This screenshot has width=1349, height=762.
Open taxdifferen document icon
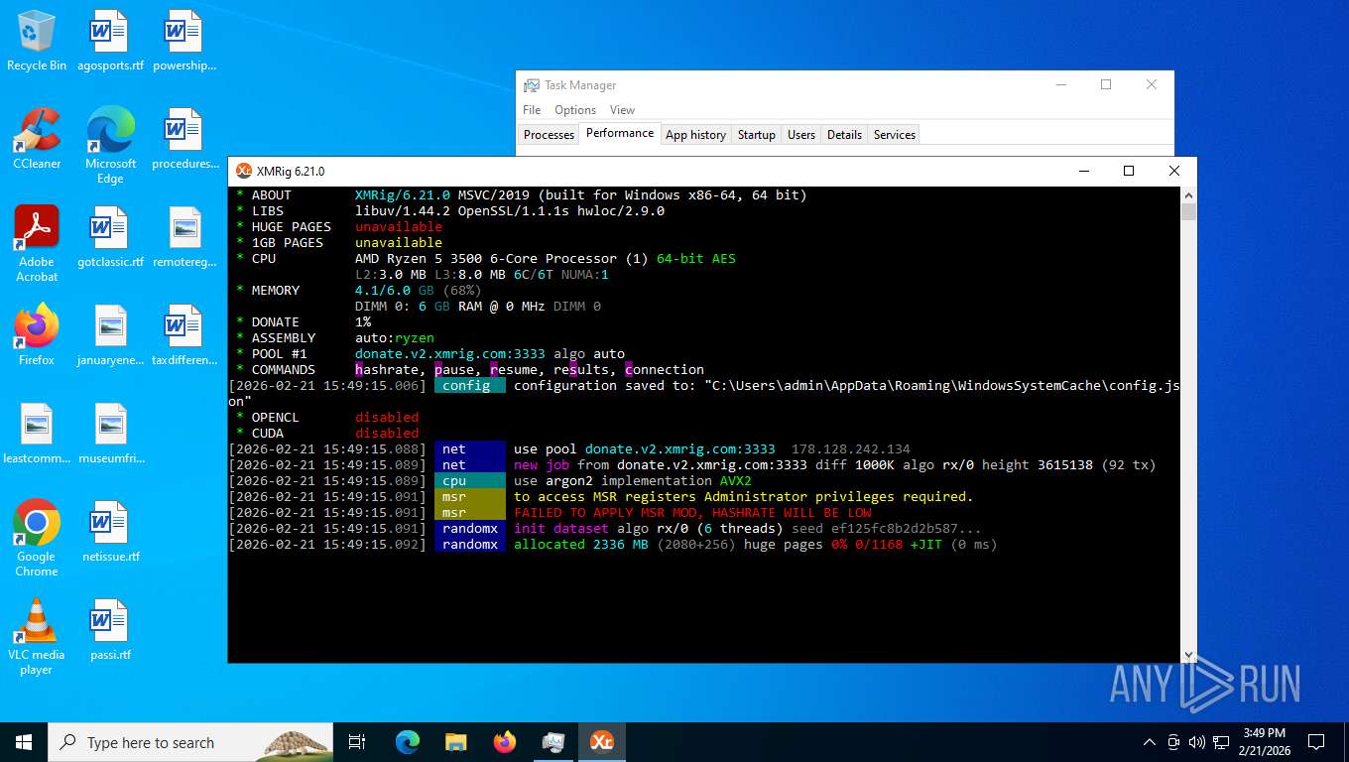tap(184, 335)
